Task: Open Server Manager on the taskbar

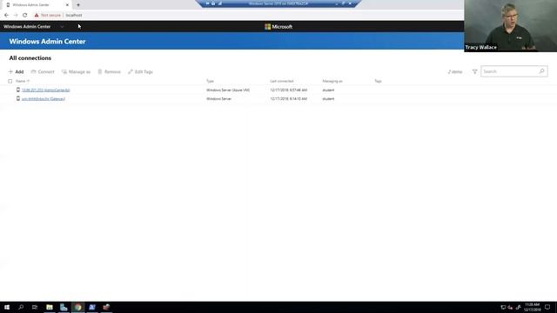Action: click(64, 307)
